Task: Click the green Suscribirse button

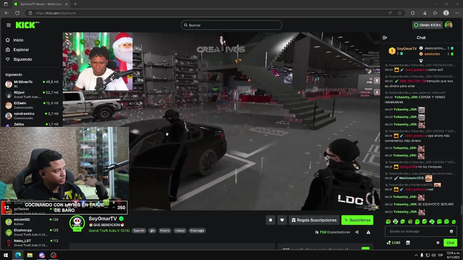Action: (x=357, y=220)
